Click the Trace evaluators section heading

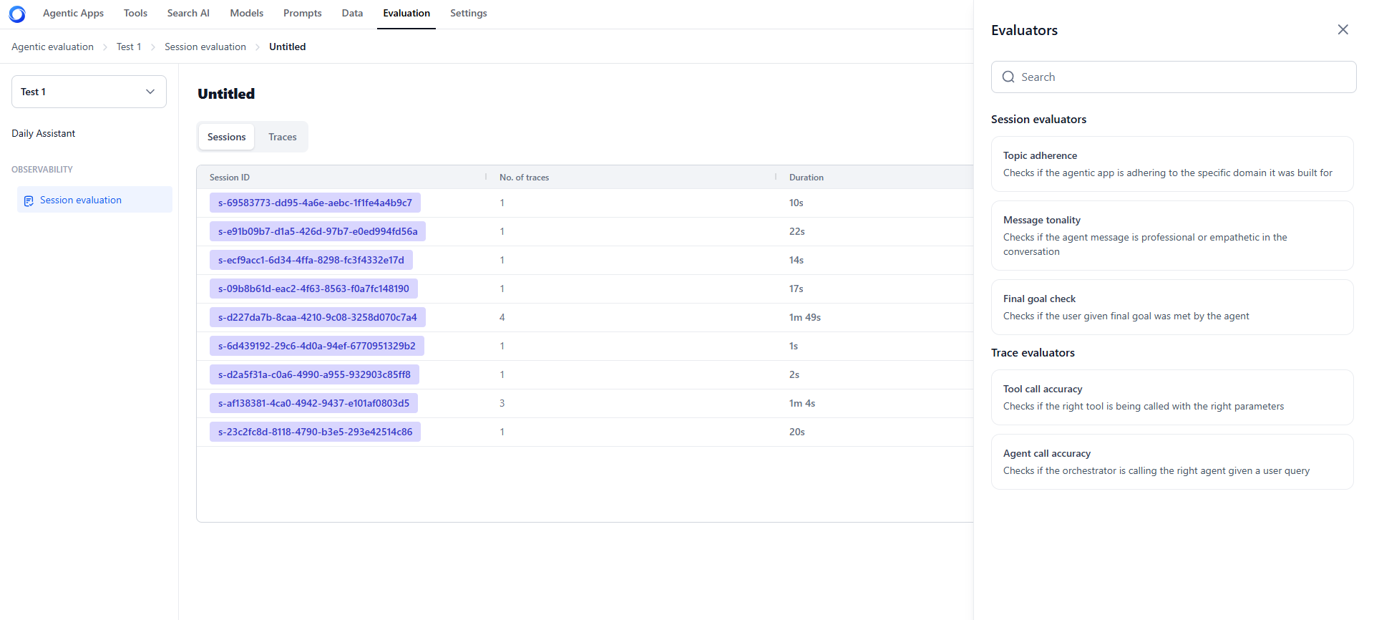(1033, 353)
